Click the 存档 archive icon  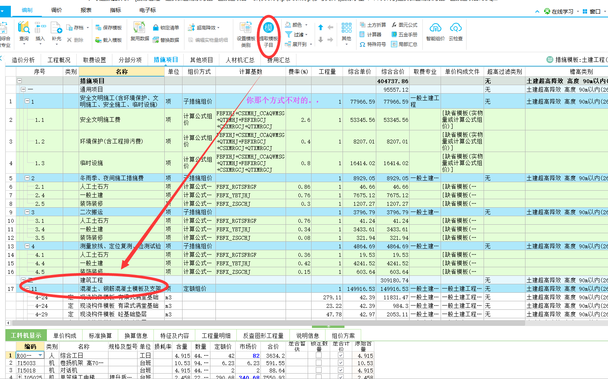[70, 28]
